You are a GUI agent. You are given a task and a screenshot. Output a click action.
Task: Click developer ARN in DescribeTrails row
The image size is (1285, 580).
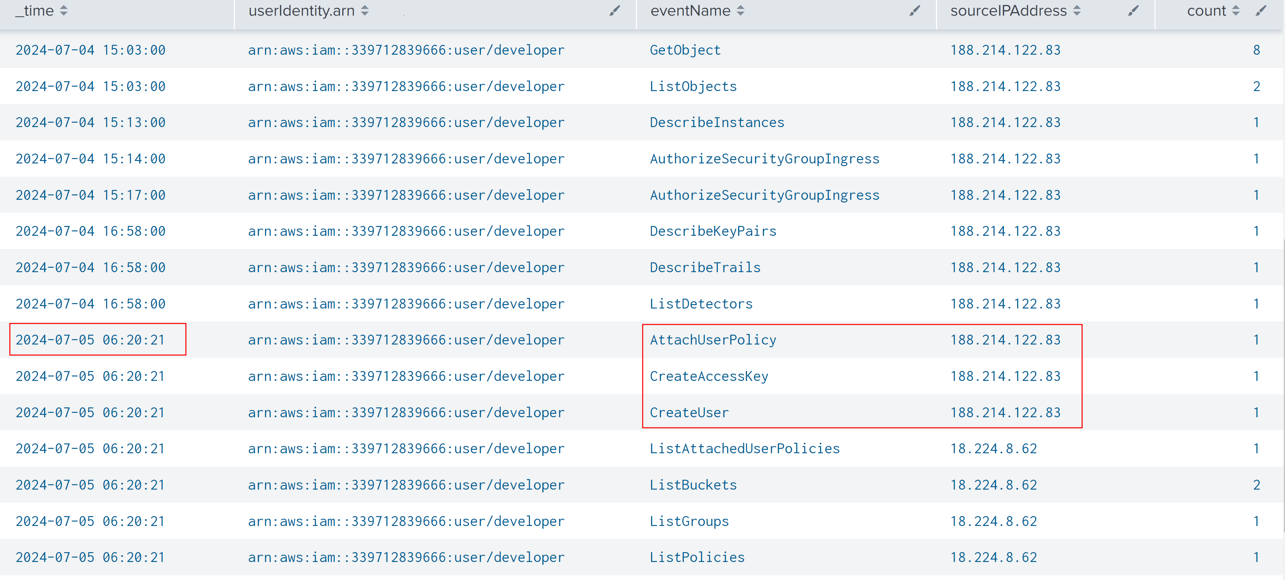[406, 267]
